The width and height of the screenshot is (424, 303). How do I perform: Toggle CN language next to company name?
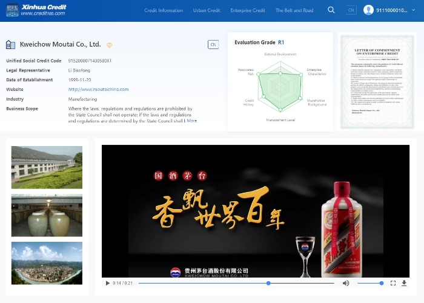click(213, 45)
